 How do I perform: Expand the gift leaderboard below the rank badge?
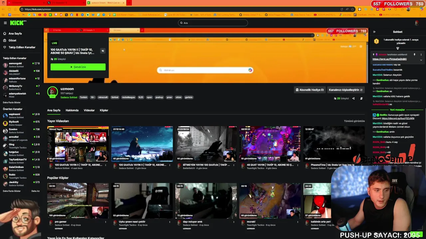point(397,48)
